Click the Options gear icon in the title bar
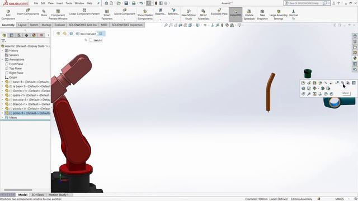 (x=166, y=3)
